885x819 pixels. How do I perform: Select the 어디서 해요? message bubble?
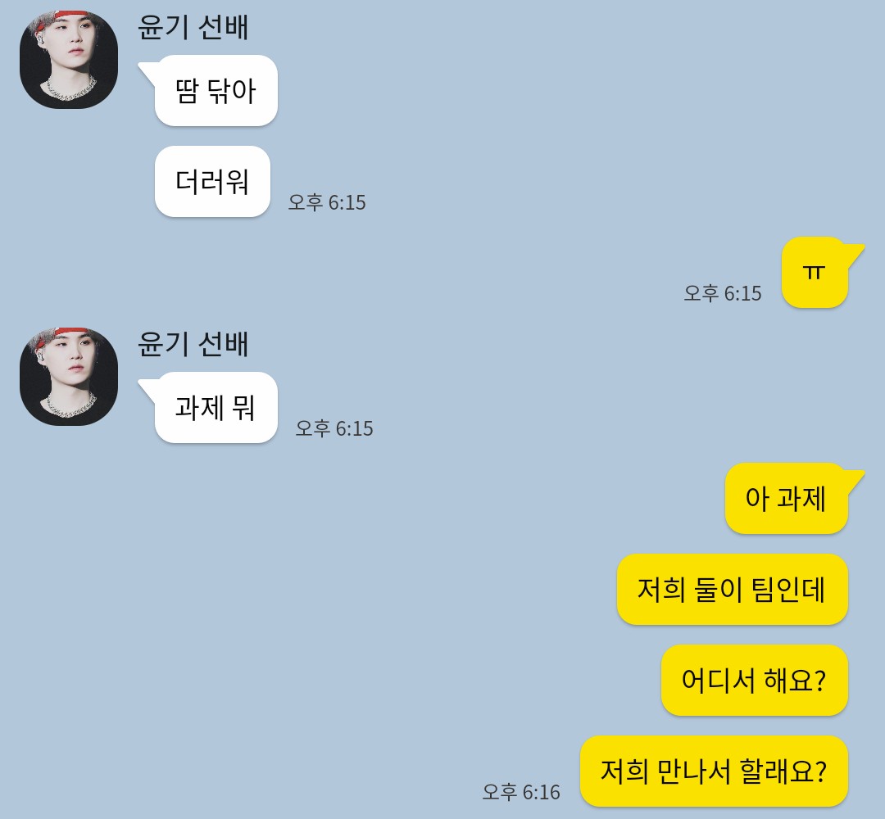(754, 681)
